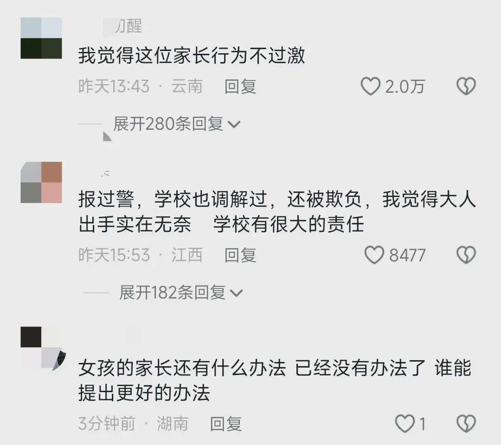Dislike the Hunan comment with broken heart
The image size is (501, 445).
click(466, 424)
